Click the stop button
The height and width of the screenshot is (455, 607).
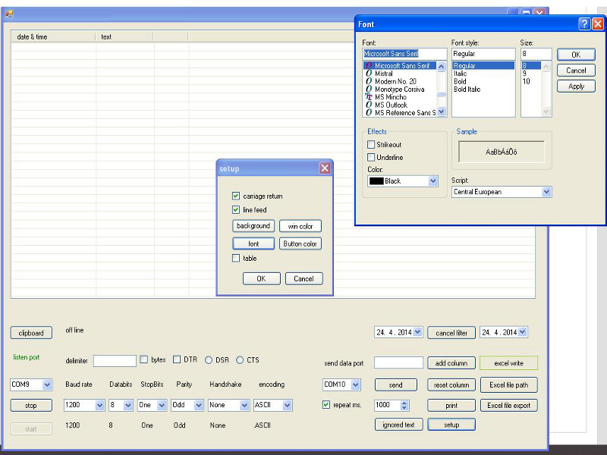coord(31,405)
